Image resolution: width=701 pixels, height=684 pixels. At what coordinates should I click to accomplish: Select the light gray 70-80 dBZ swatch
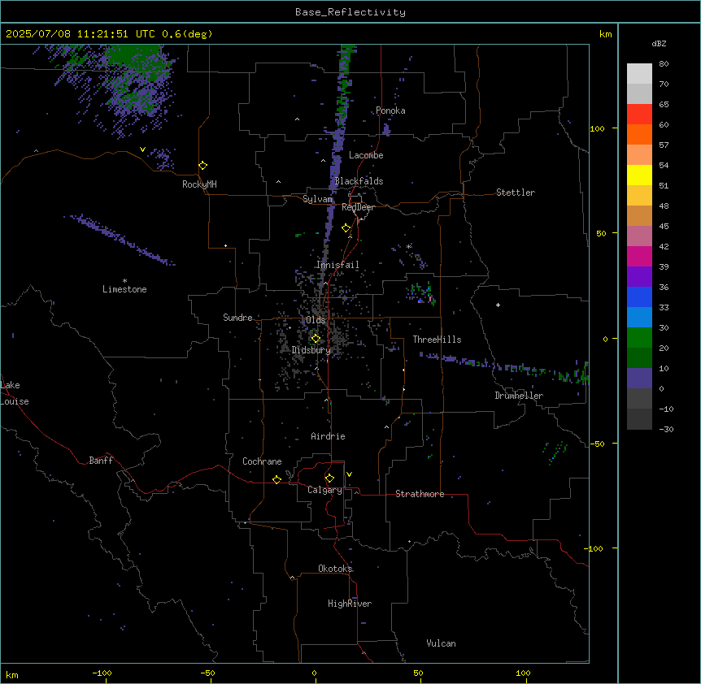(x=639, y=74)
